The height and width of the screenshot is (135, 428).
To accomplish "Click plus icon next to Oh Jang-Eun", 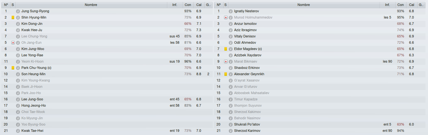I will tap(13, 42).
